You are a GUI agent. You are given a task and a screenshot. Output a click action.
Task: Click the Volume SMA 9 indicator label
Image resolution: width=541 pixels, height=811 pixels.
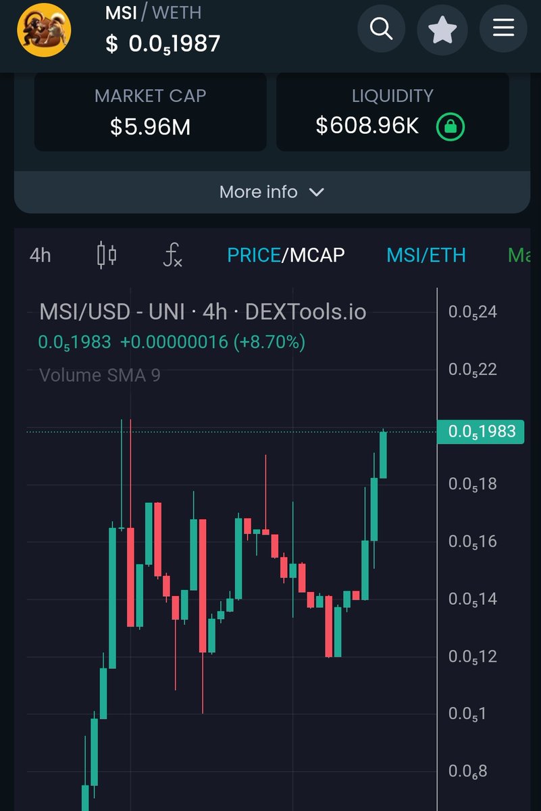(x=100, y=375)
